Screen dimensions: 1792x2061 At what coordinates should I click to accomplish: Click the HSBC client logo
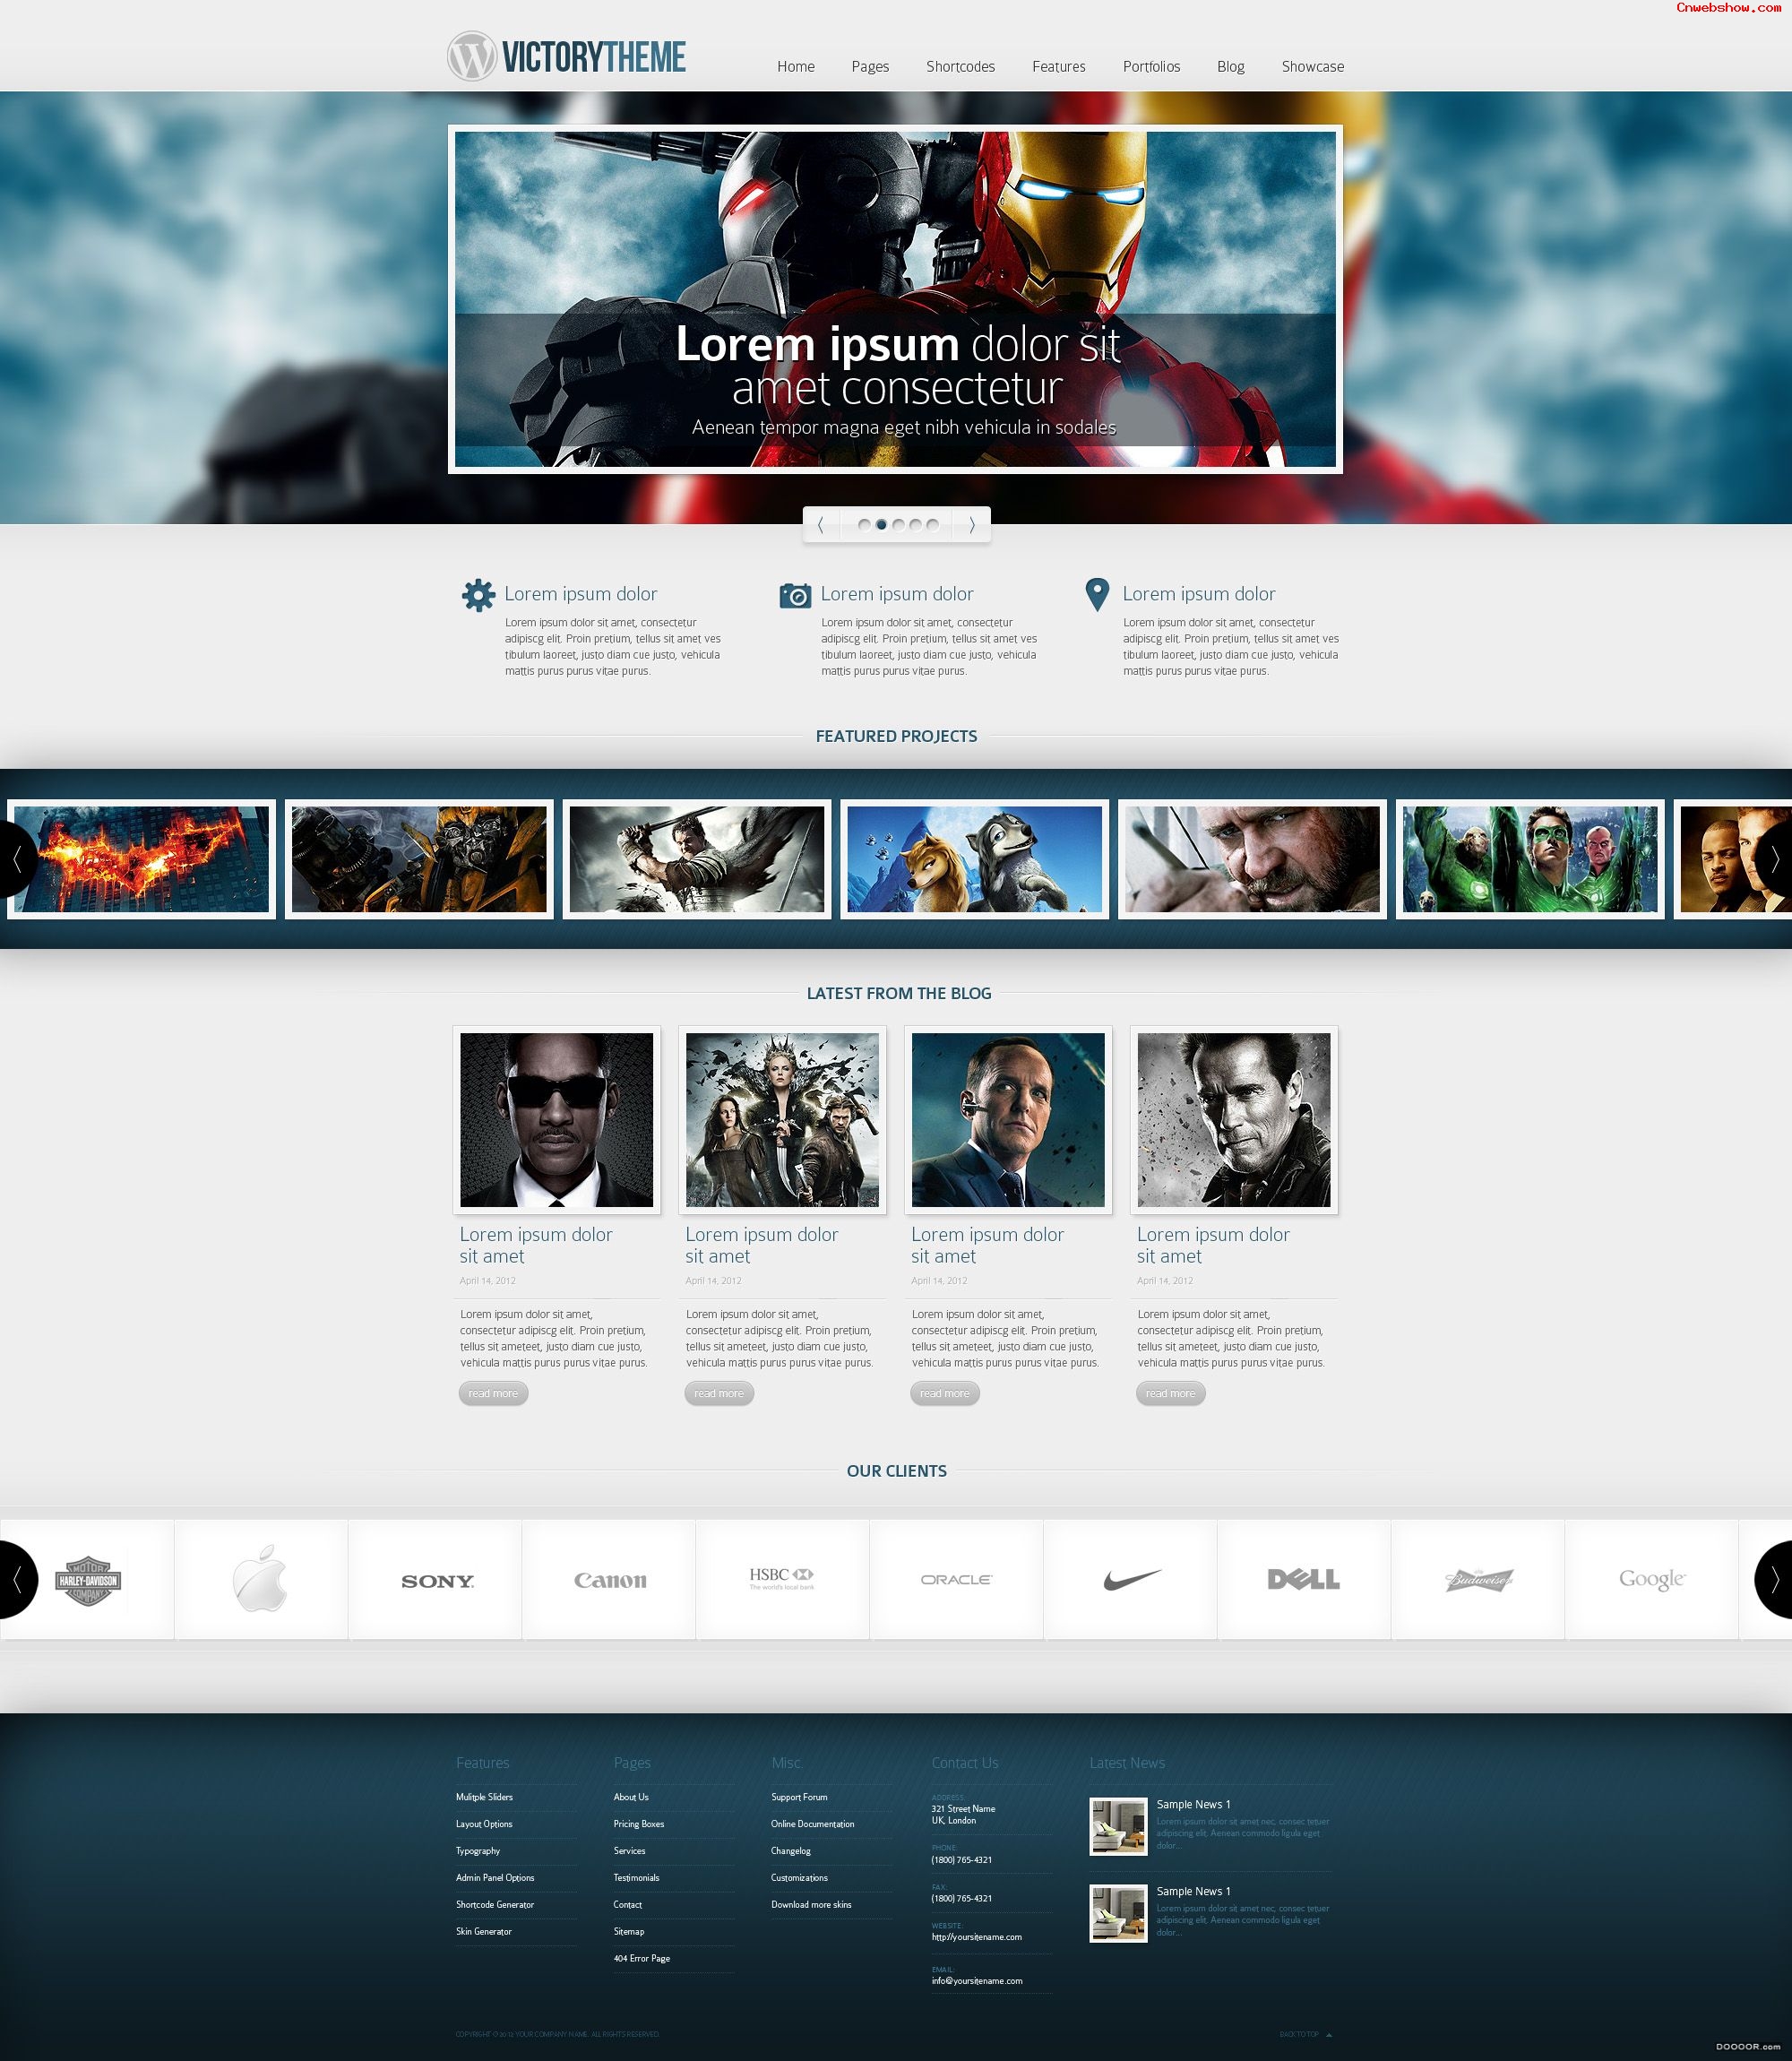pos(782,1578)
